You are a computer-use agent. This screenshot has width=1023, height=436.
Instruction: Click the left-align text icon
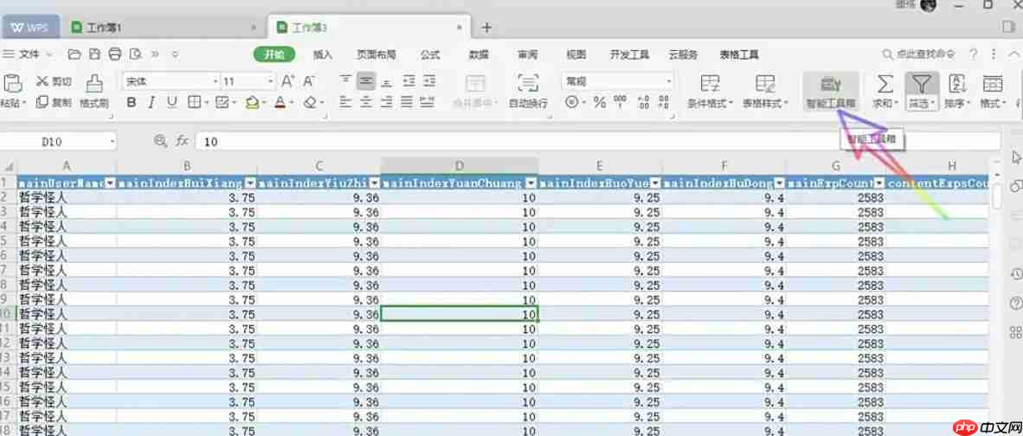pos(346,102)
